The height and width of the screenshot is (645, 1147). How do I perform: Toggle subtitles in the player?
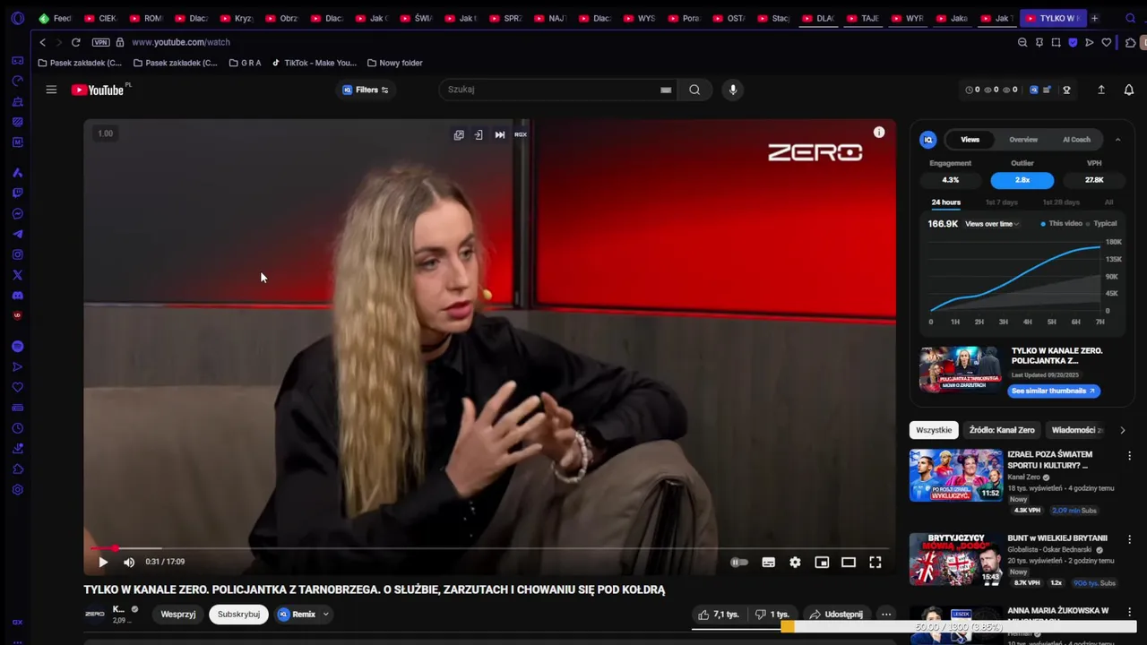769,563
